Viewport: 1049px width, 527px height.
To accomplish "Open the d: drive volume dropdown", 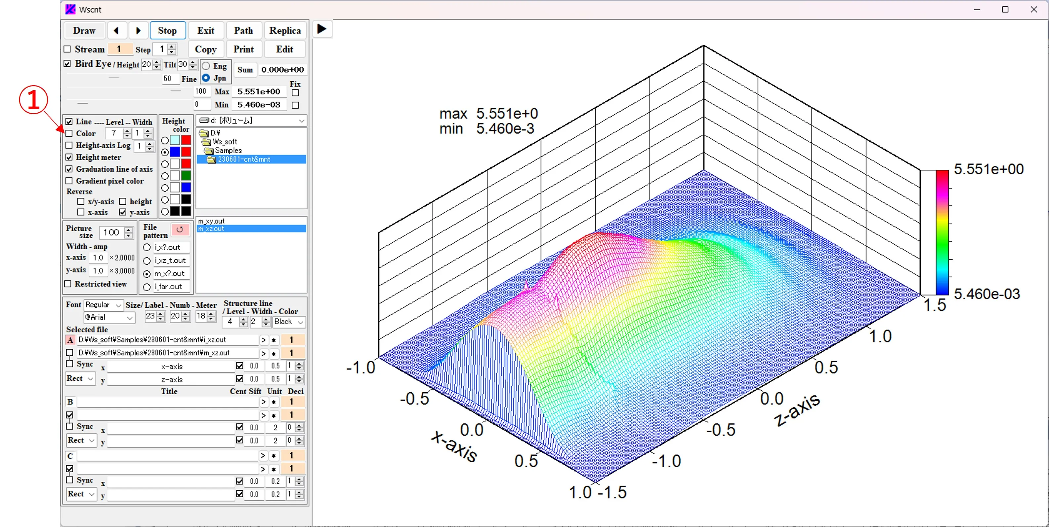I will pyautogui.click(x=301, y=121).
